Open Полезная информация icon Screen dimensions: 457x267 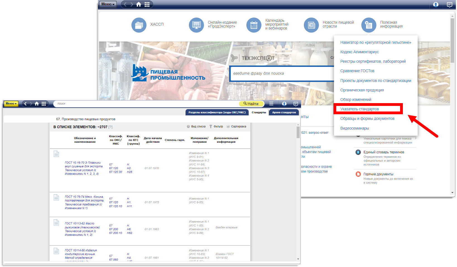[369, 25]
